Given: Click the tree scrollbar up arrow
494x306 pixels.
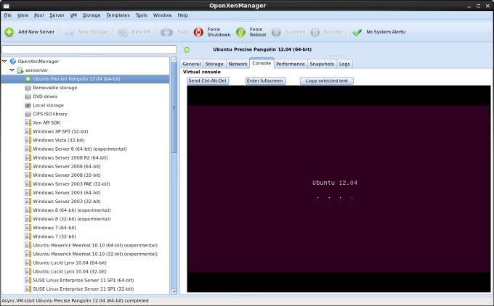Looking at the screenshot, I should [x=174, y=59].
